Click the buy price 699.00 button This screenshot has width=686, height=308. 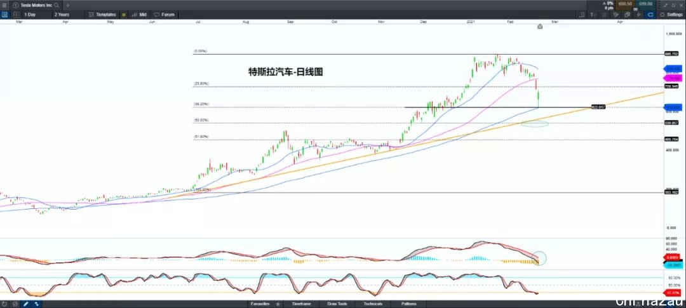pyautogui.click(x=646, y=4)
